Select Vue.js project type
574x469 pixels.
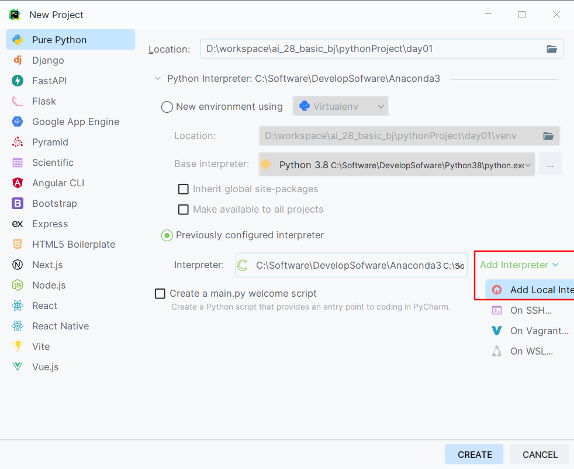(70, 367)
